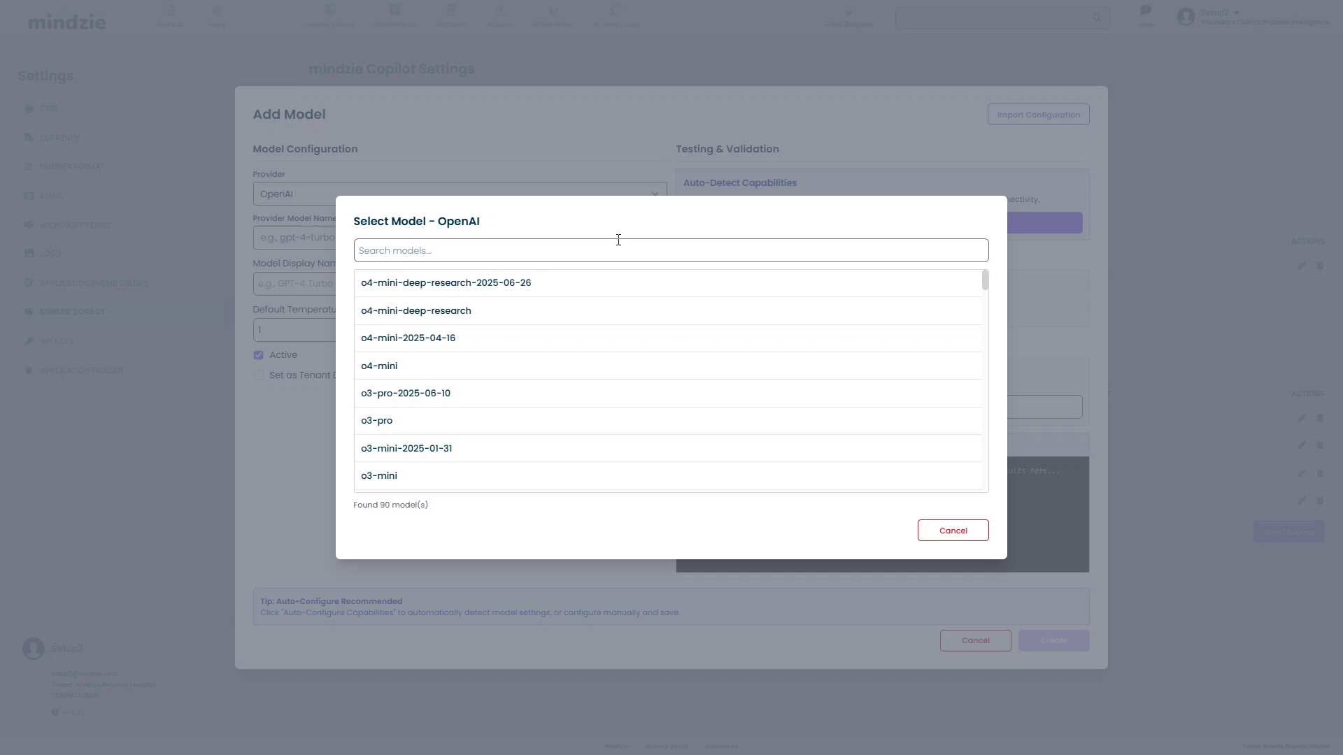Cancel the Select Model dialog
Viewport: 1343px width, 755px height.
[953, 531]
